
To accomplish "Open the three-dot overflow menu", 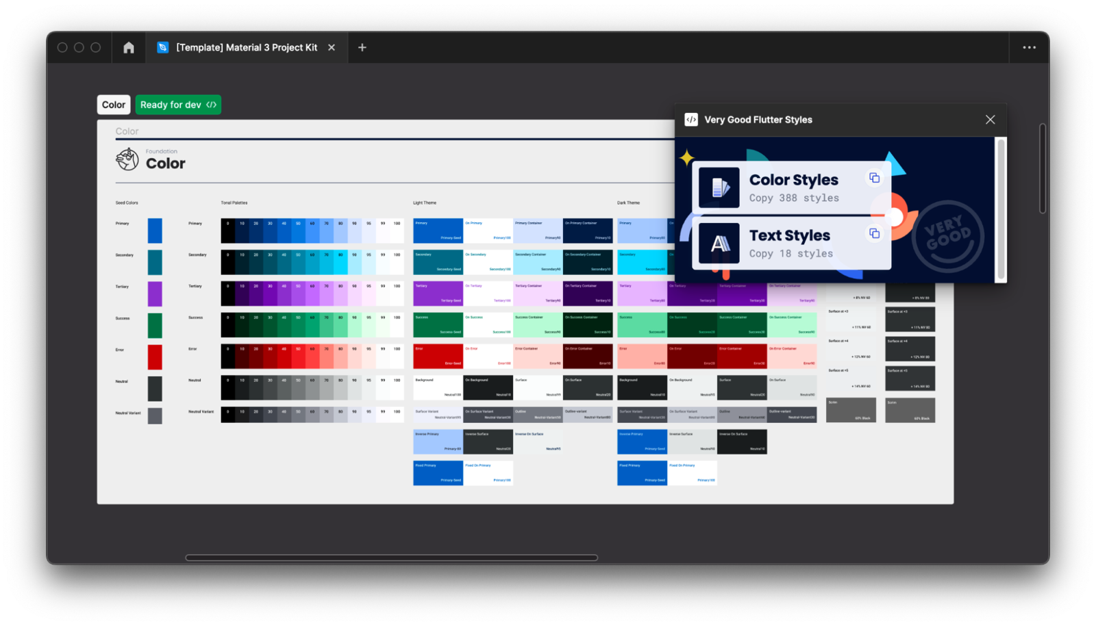I will [1029, 48].
